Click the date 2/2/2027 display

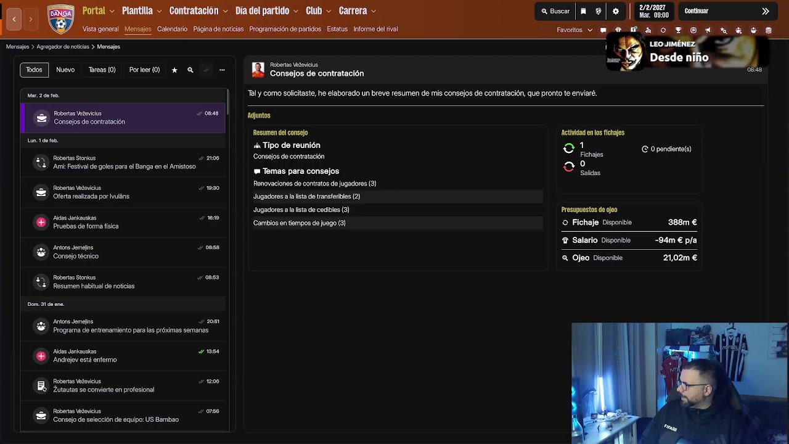pos(653,11)
